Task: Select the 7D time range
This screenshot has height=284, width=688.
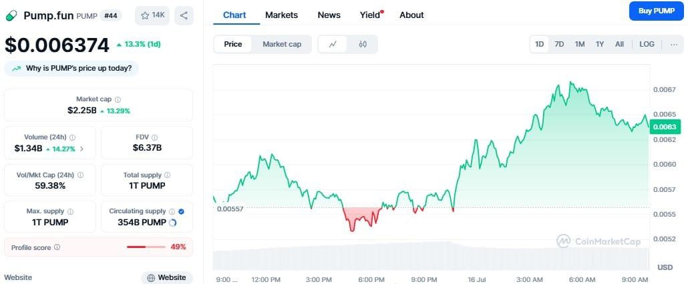Action: (559, 44)
